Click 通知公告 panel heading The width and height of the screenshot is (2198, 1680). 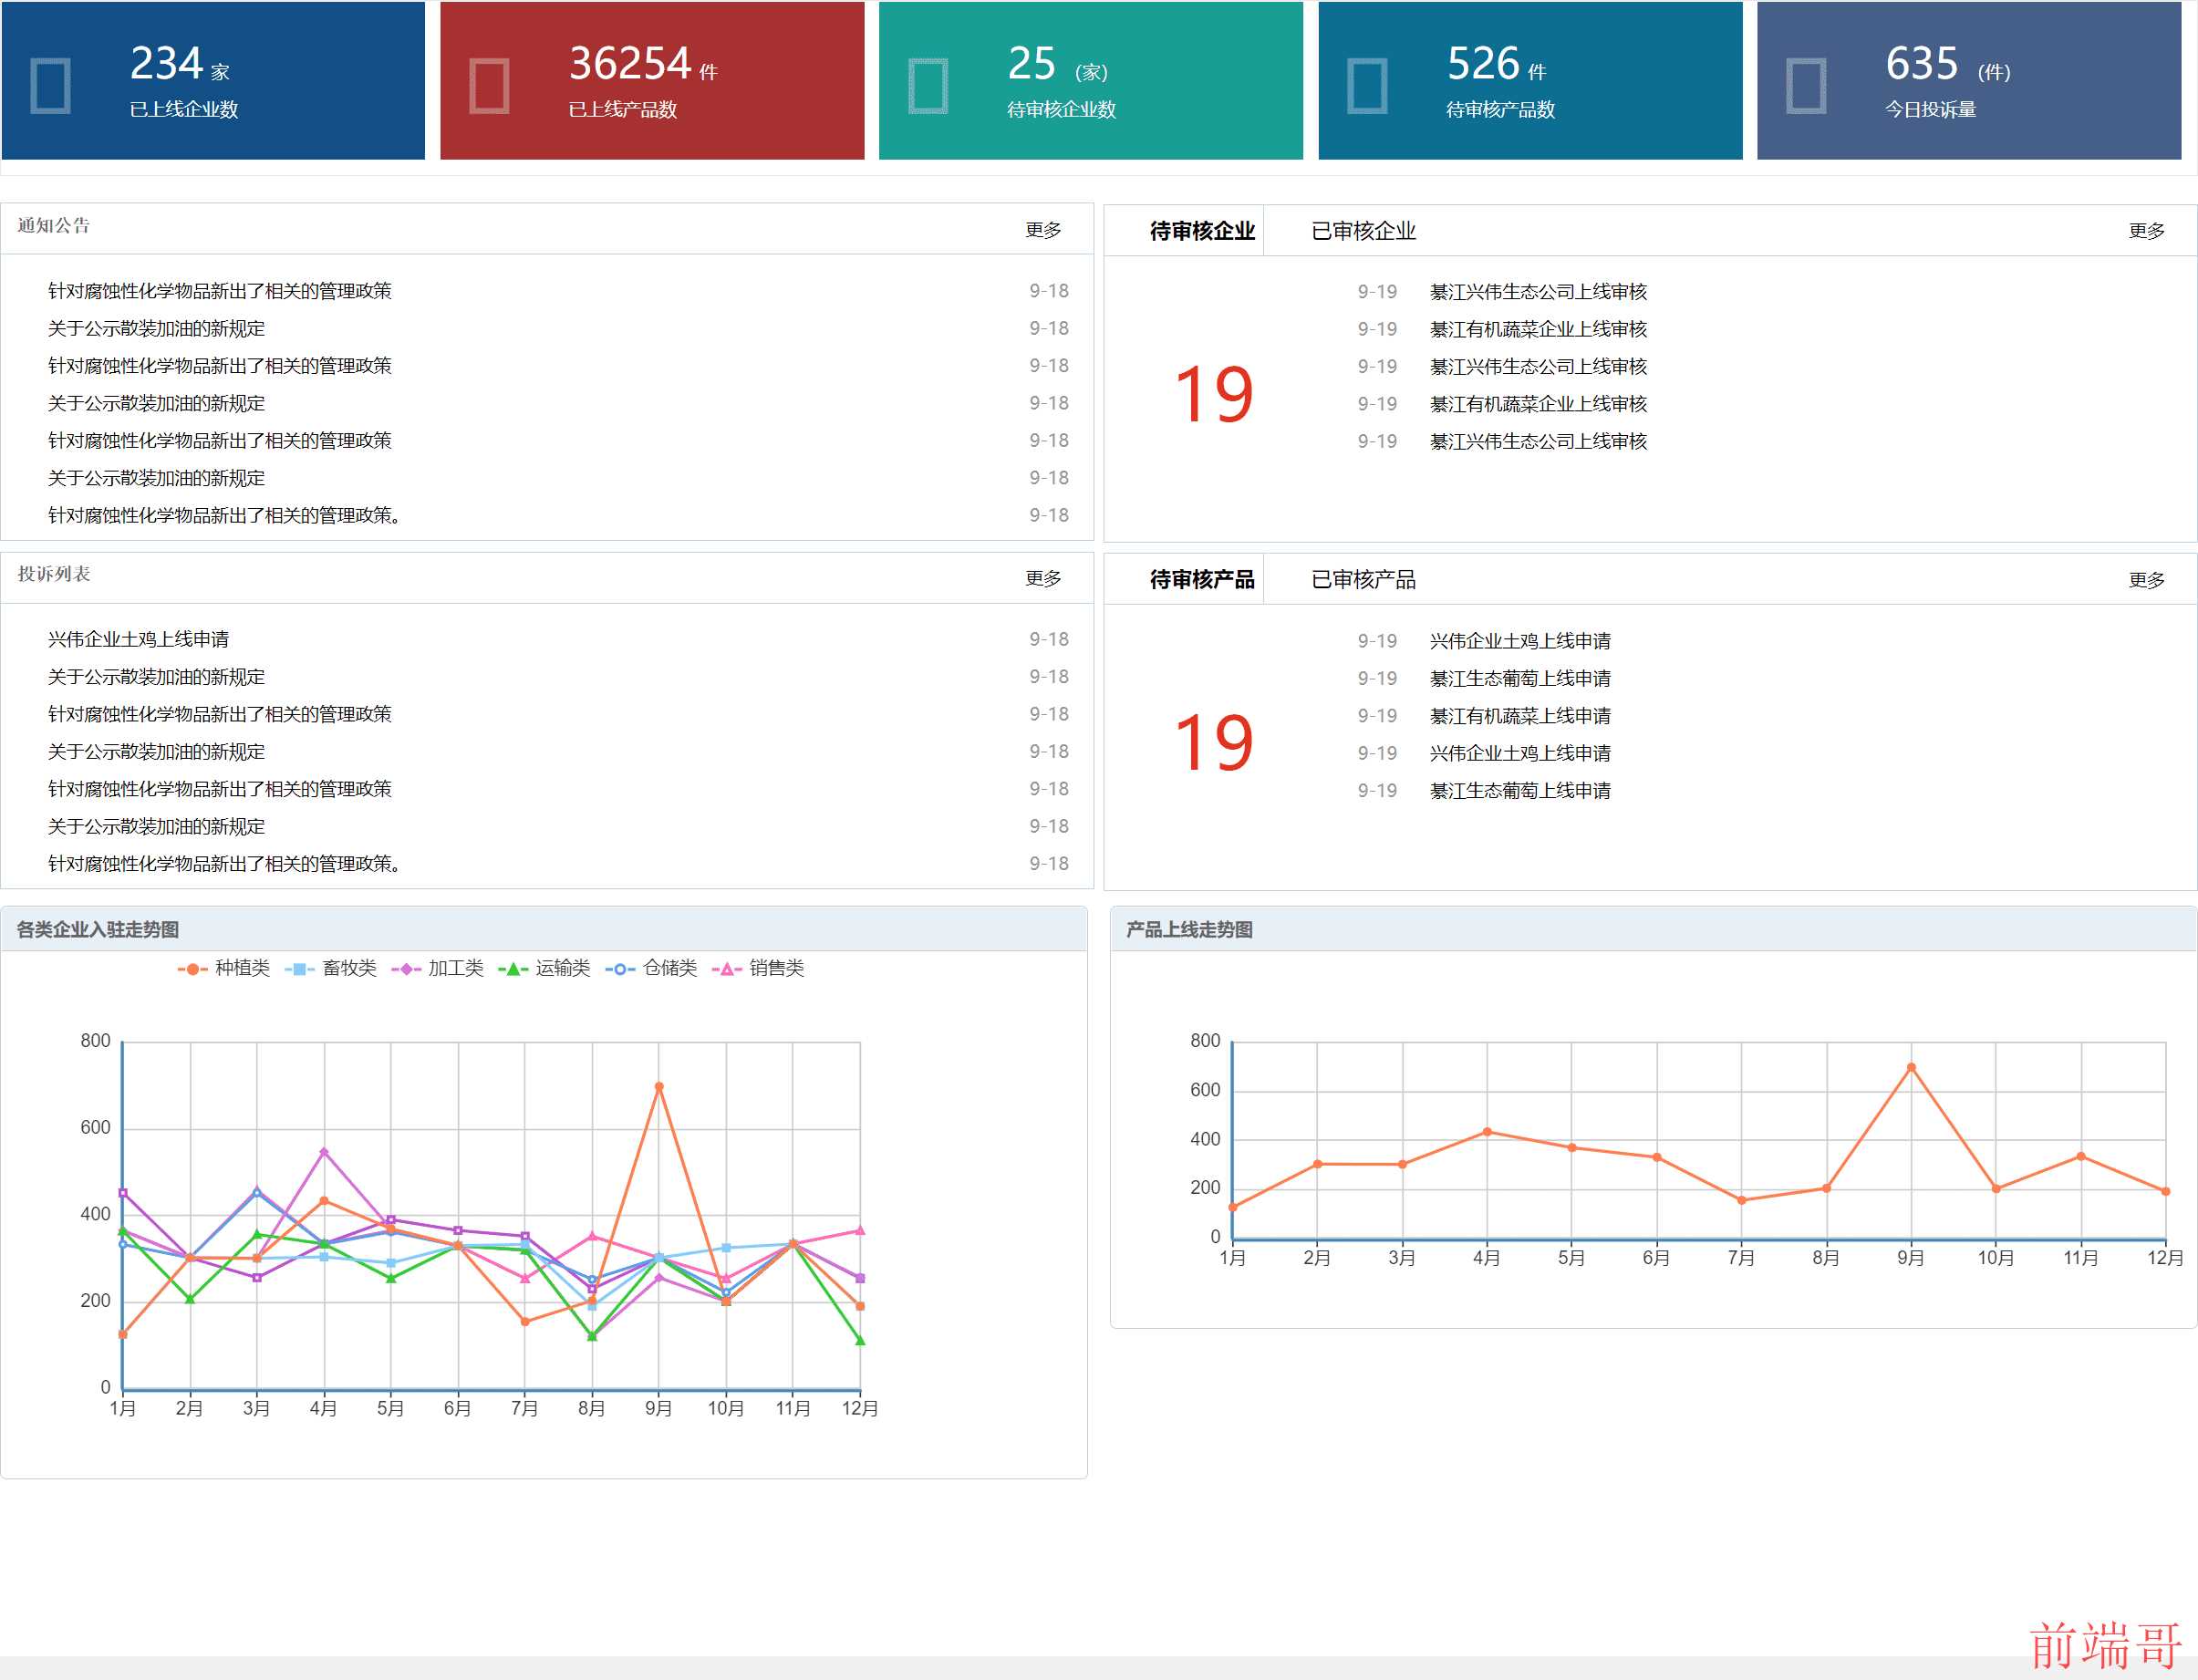[x=54, y=226]
